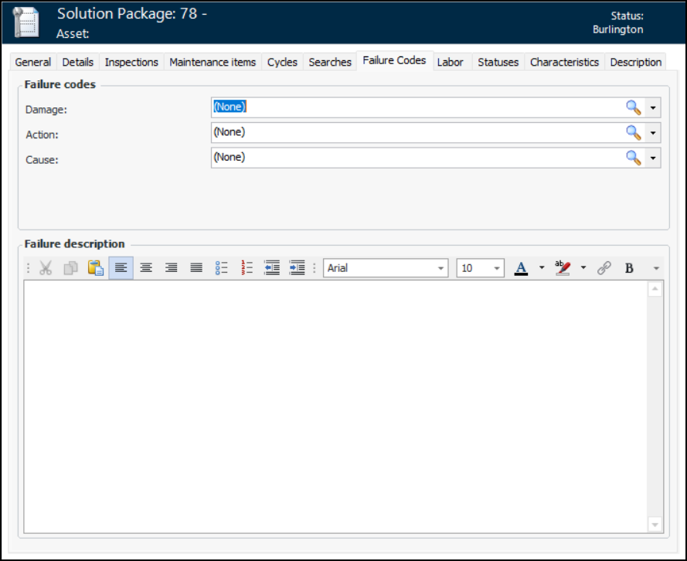Center align the failure description text
687x561 pixels.
point(146,268)
